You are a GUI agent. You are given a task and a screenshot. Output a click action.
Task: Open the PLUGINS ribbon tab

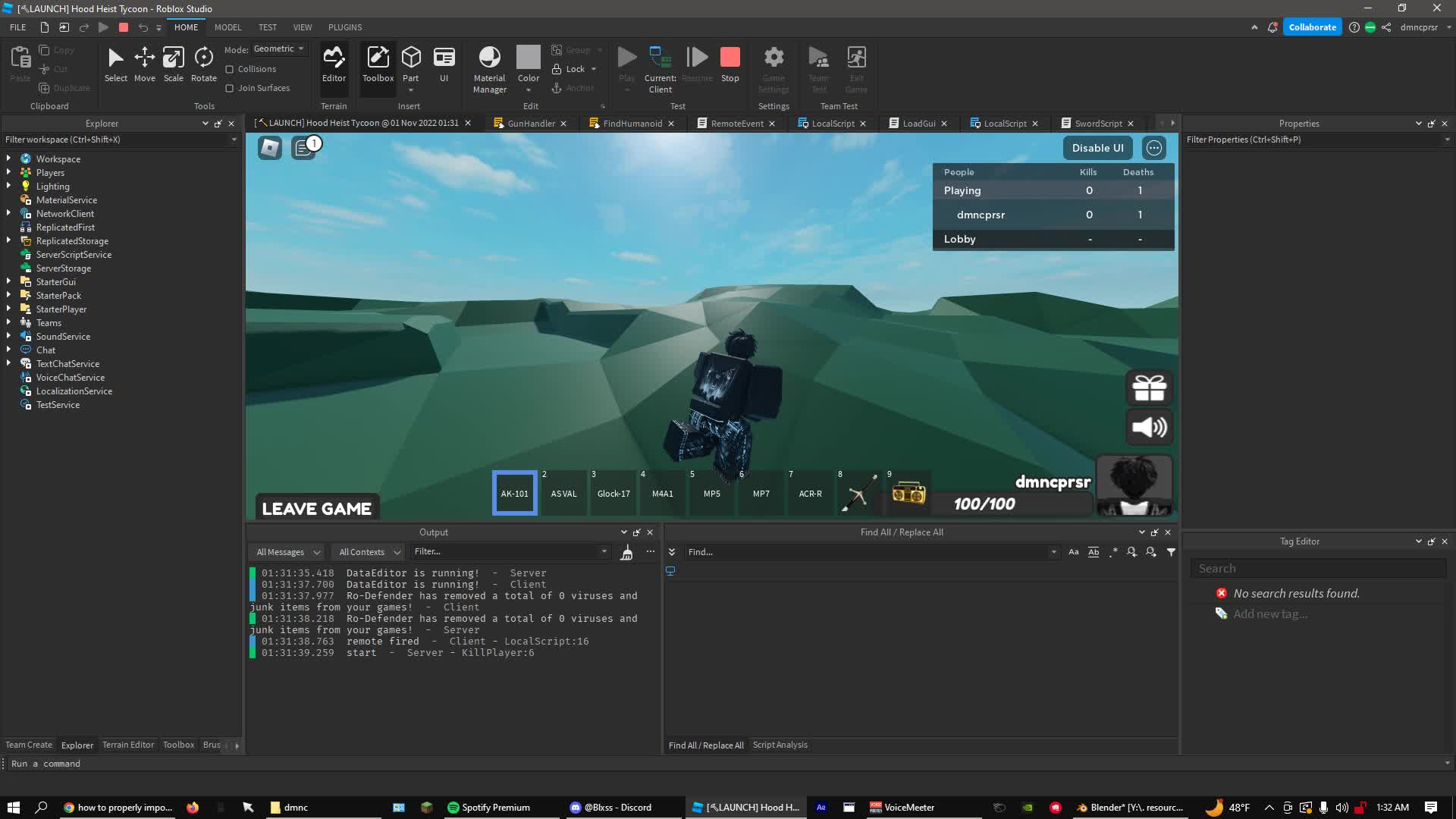[x=345, y=27]
